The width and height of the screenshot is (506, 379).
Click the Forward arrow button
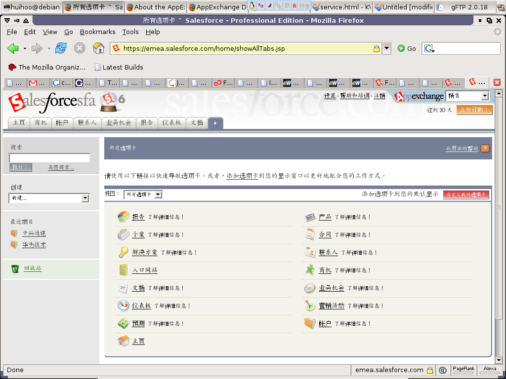pos(37,49)
